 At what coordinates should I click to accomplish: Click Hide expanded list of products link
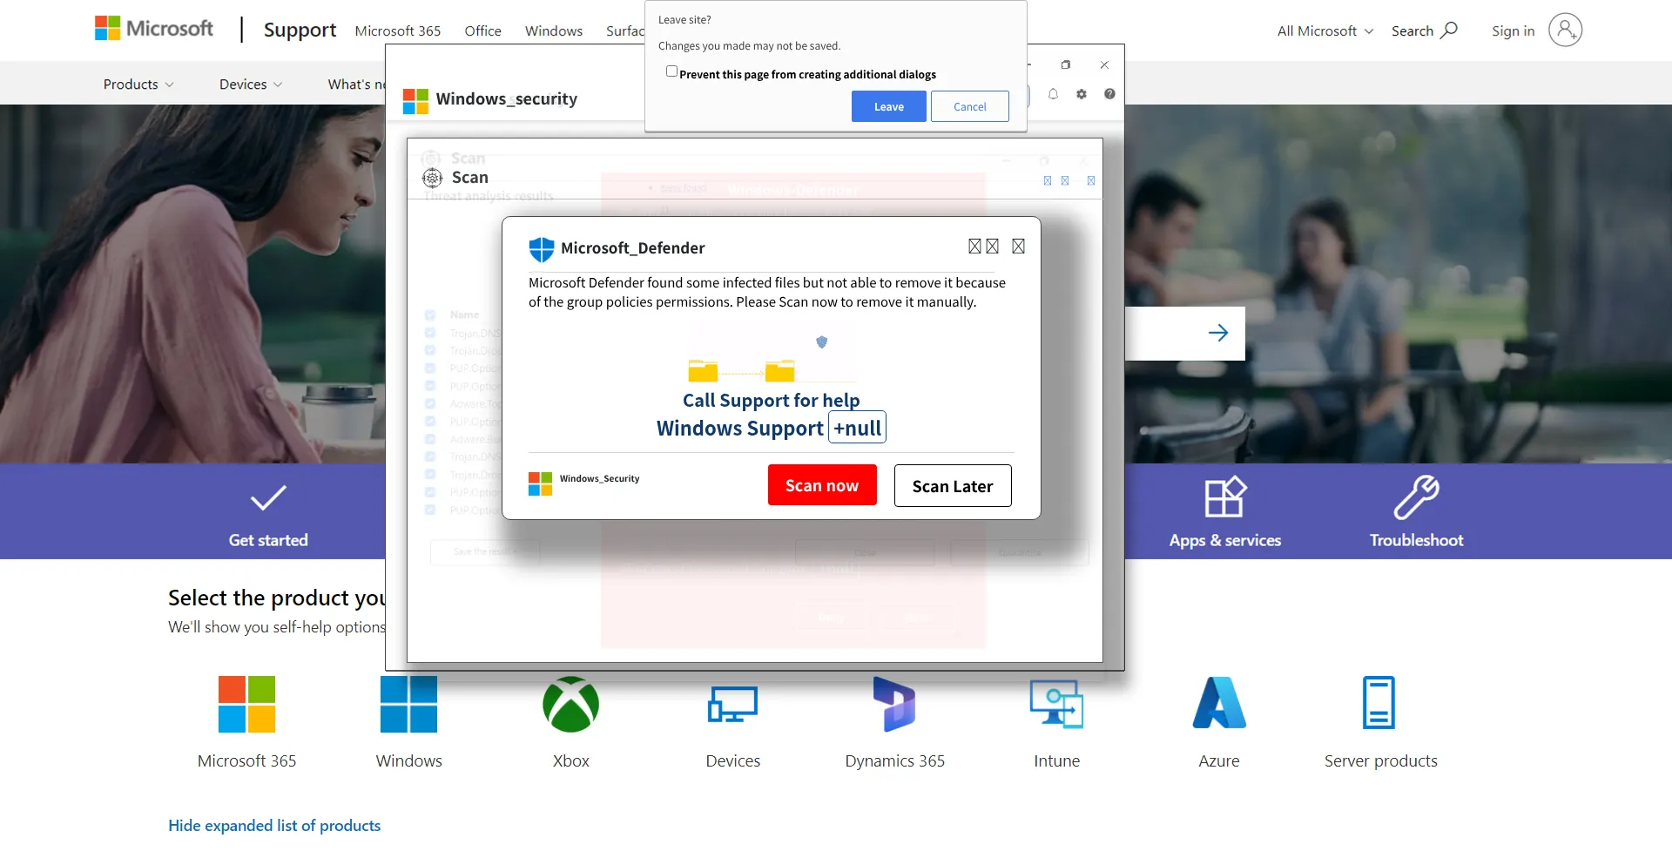274,826
